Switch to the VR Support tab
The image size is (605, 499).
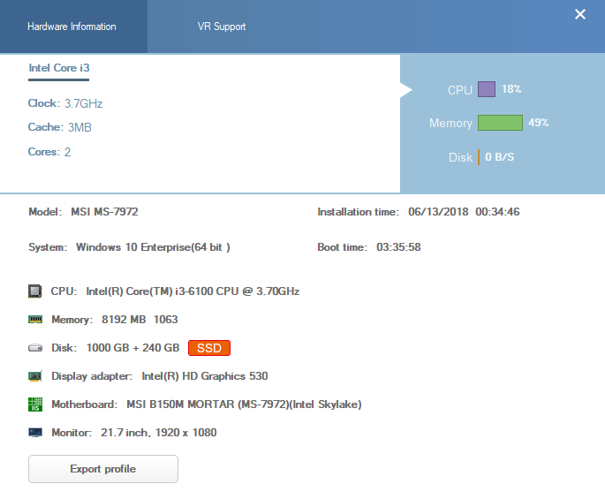(222, 26)
